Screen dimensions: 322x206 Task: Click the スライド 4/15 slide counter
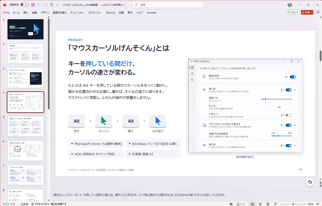click(x=9, y=204)
